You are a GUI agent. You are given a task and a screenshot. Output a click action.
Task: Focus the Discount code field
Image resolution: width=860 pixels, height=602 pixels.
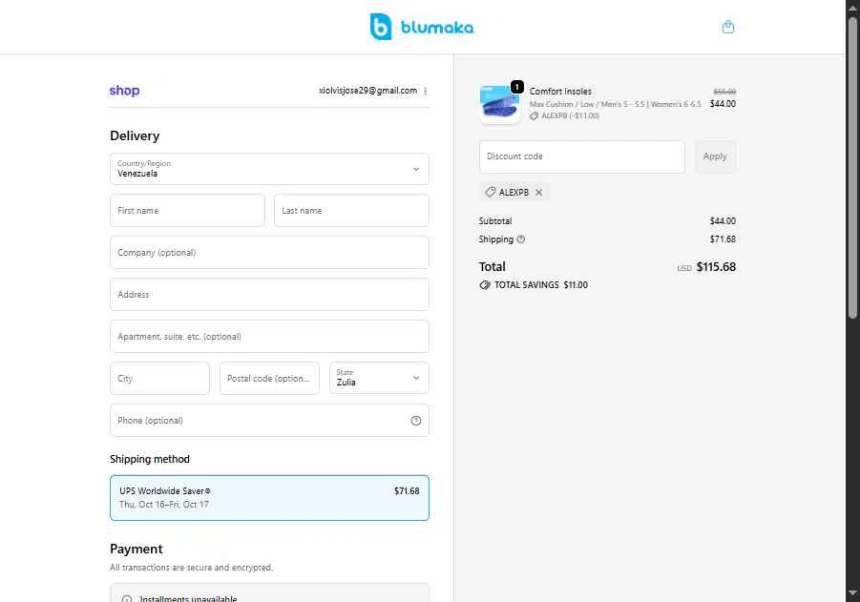[582, 156]
